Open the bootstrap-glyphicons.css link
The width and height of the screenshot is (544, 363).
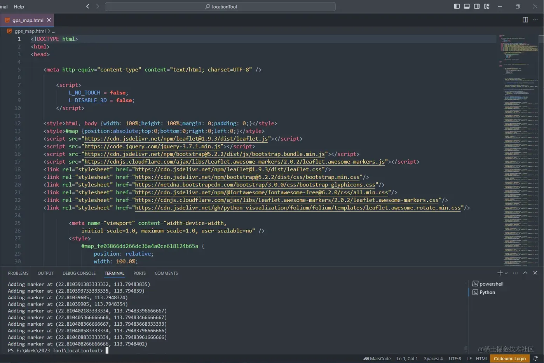(x=255, y=185)
